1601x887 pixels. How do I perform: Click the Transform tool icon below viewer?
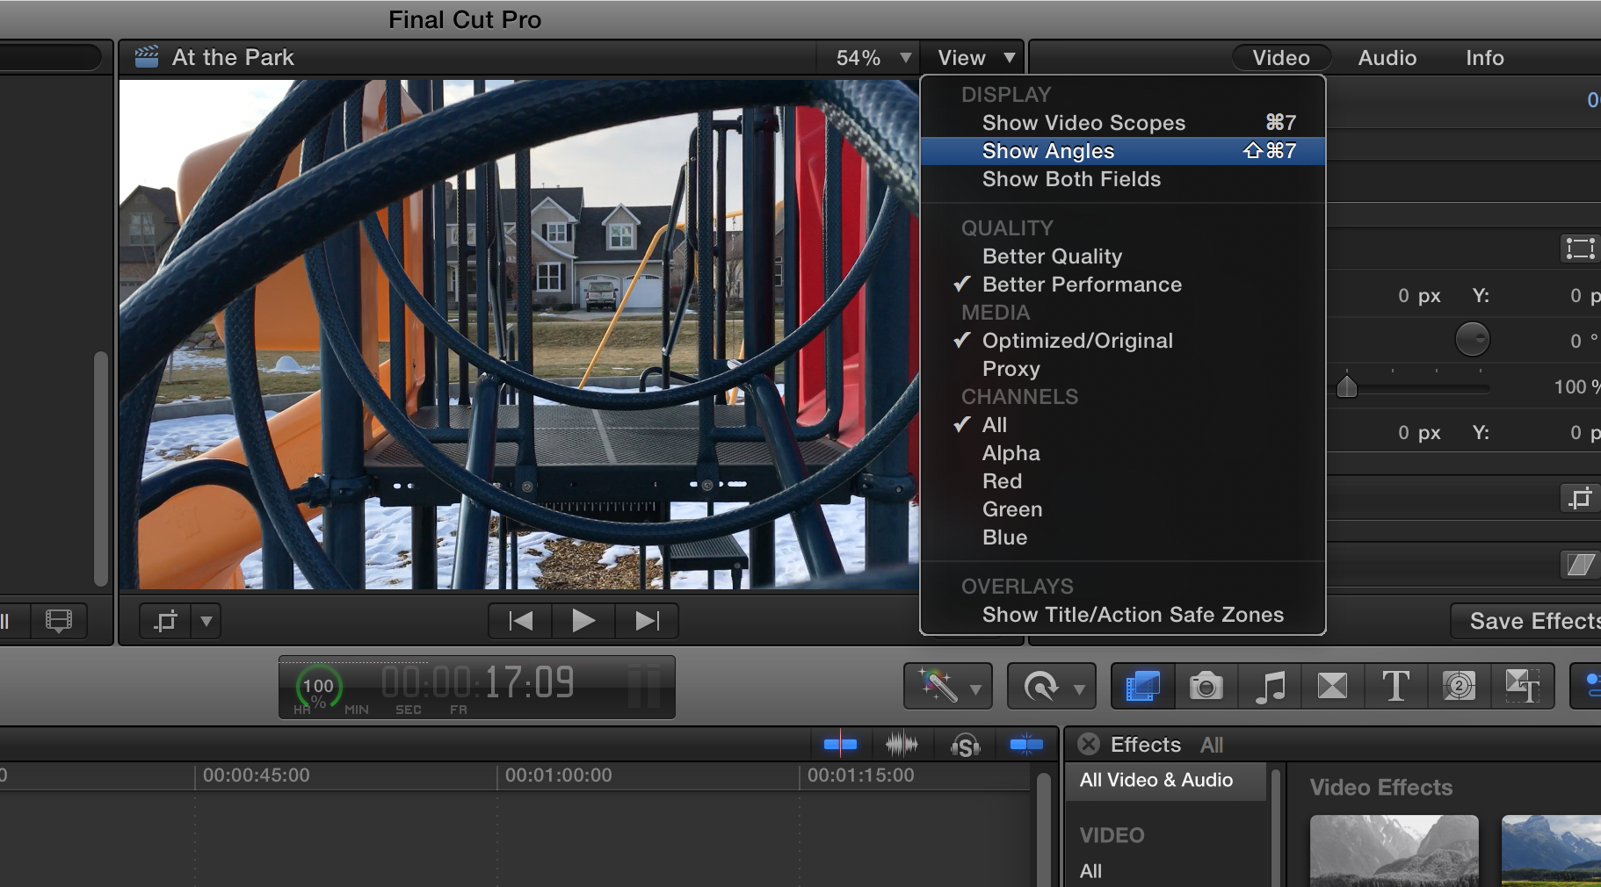pos(165,621)
